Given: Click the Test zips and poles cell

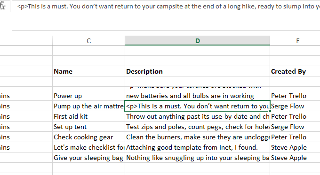Looking at the screenshot, I should coord(197,127).
